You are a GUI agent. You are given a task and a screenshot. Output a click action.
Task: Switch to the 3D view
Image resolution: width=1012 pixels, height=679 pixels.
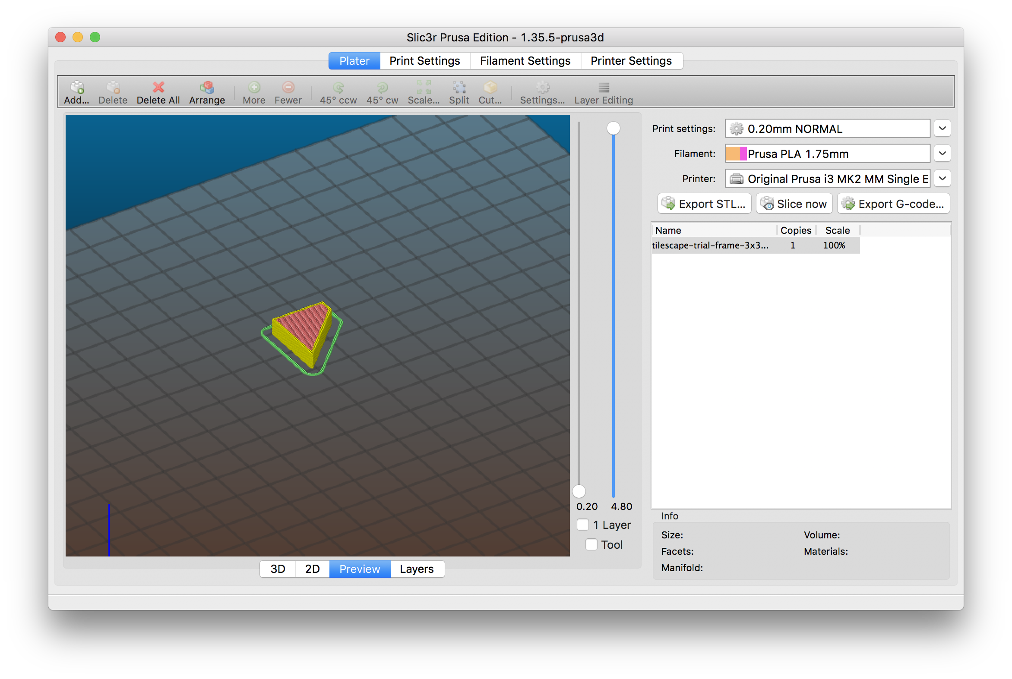pyautogui.click(x=278, y=569)
